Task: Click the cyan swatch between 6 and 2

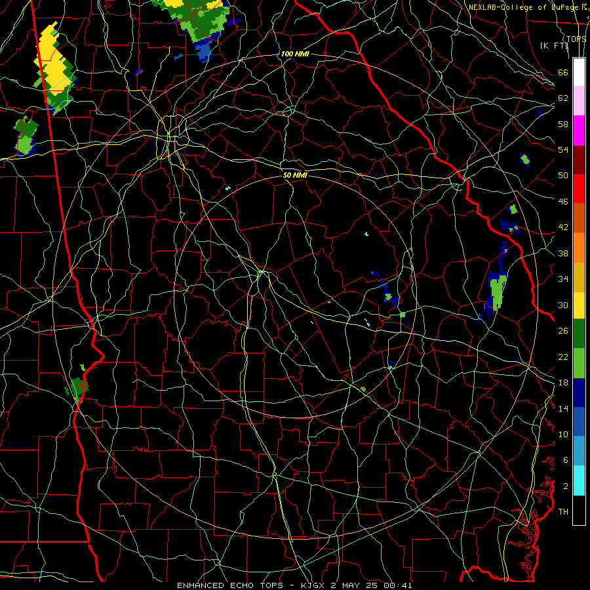Action: click(579, 481)
